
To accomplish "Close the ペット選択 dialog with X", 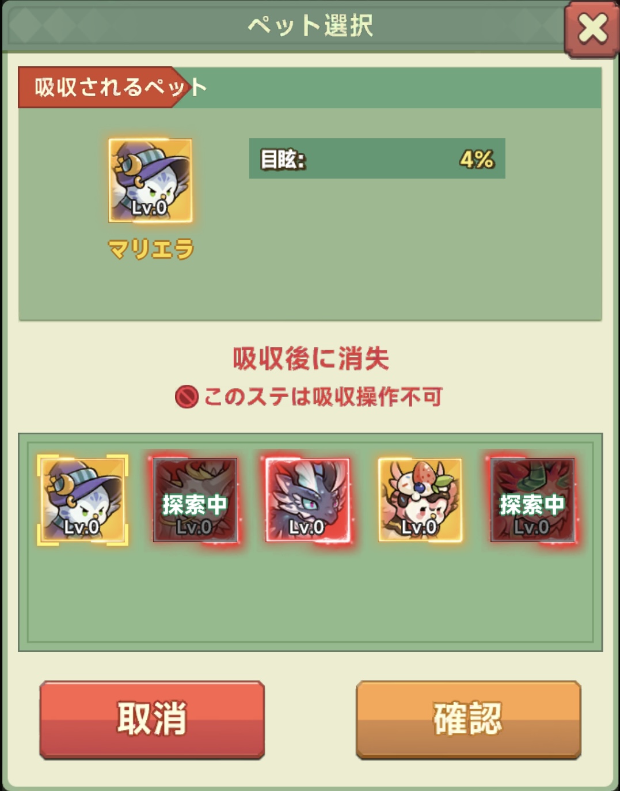I will coord(592,29).
